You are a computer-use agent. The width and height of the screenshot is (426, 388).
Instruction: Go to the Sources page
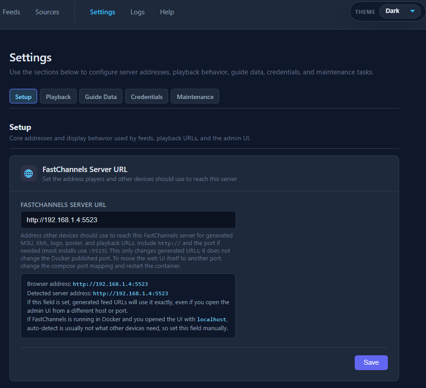click(x=47, y=12)
